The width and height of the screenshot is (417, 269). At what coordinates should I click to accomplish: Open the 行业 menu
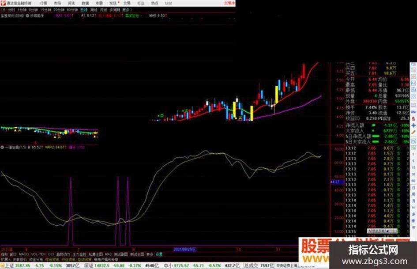(141, 3)
